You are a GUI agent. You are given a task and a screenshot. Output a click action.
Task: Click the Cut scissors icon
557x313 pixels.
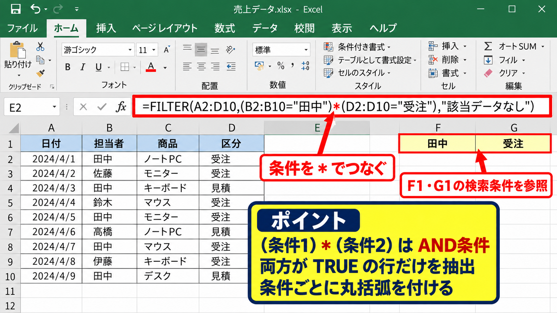click(x=40, y=47)
